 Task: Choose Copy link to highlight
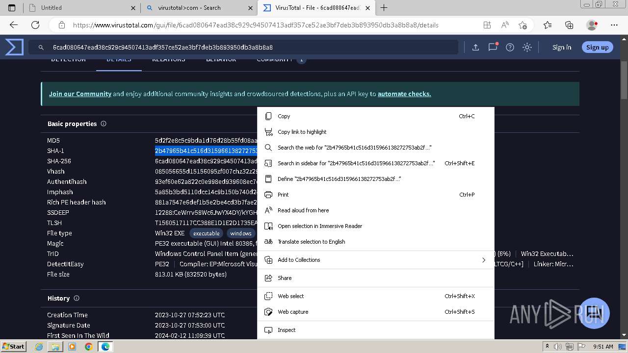click(375, 132)
